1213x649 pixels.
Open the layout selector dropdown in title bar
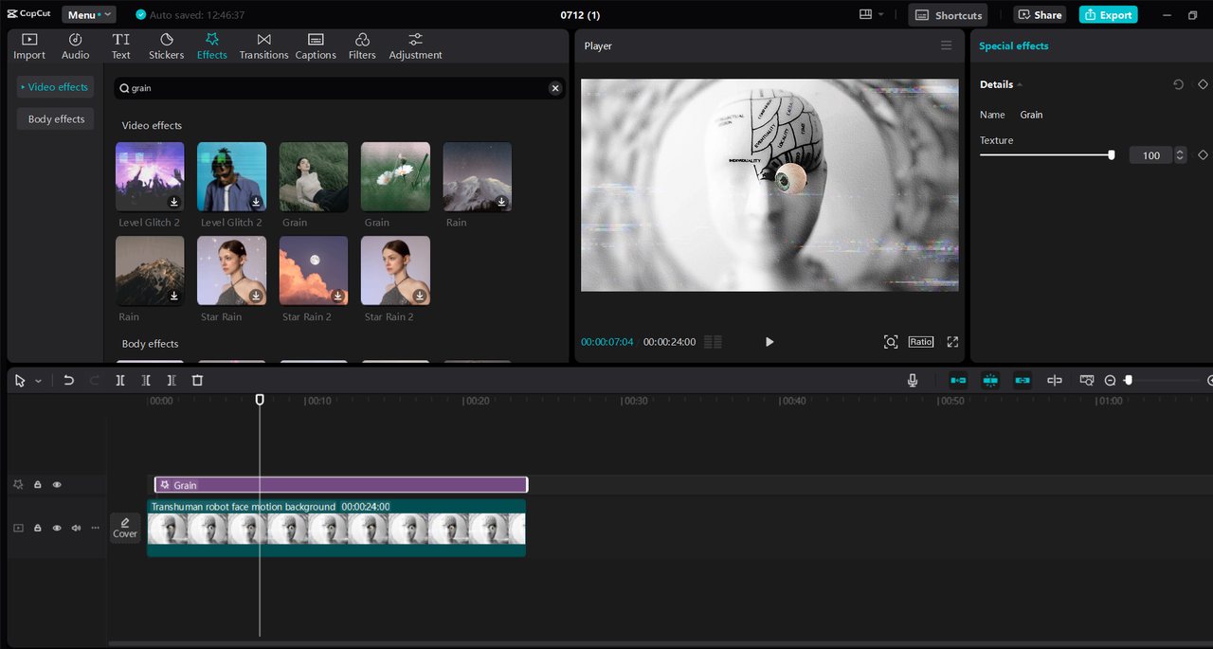click(x=871, y=15)
